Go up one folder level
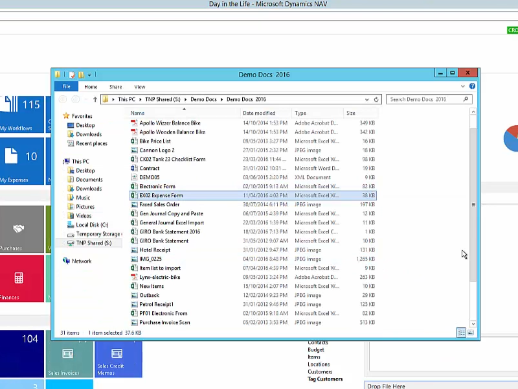The height and width of the screenshot is (389, 518). tap(95, 99)
